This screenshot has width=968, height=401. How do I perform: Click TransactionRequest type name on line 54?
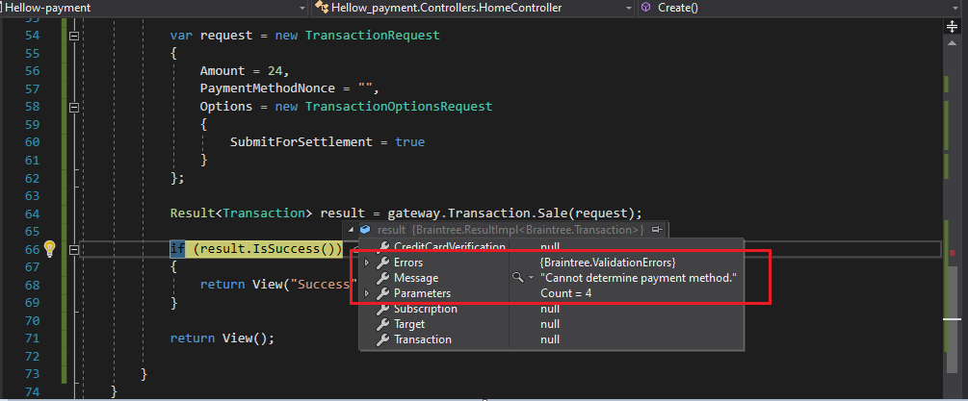click(x=372, y=36)
